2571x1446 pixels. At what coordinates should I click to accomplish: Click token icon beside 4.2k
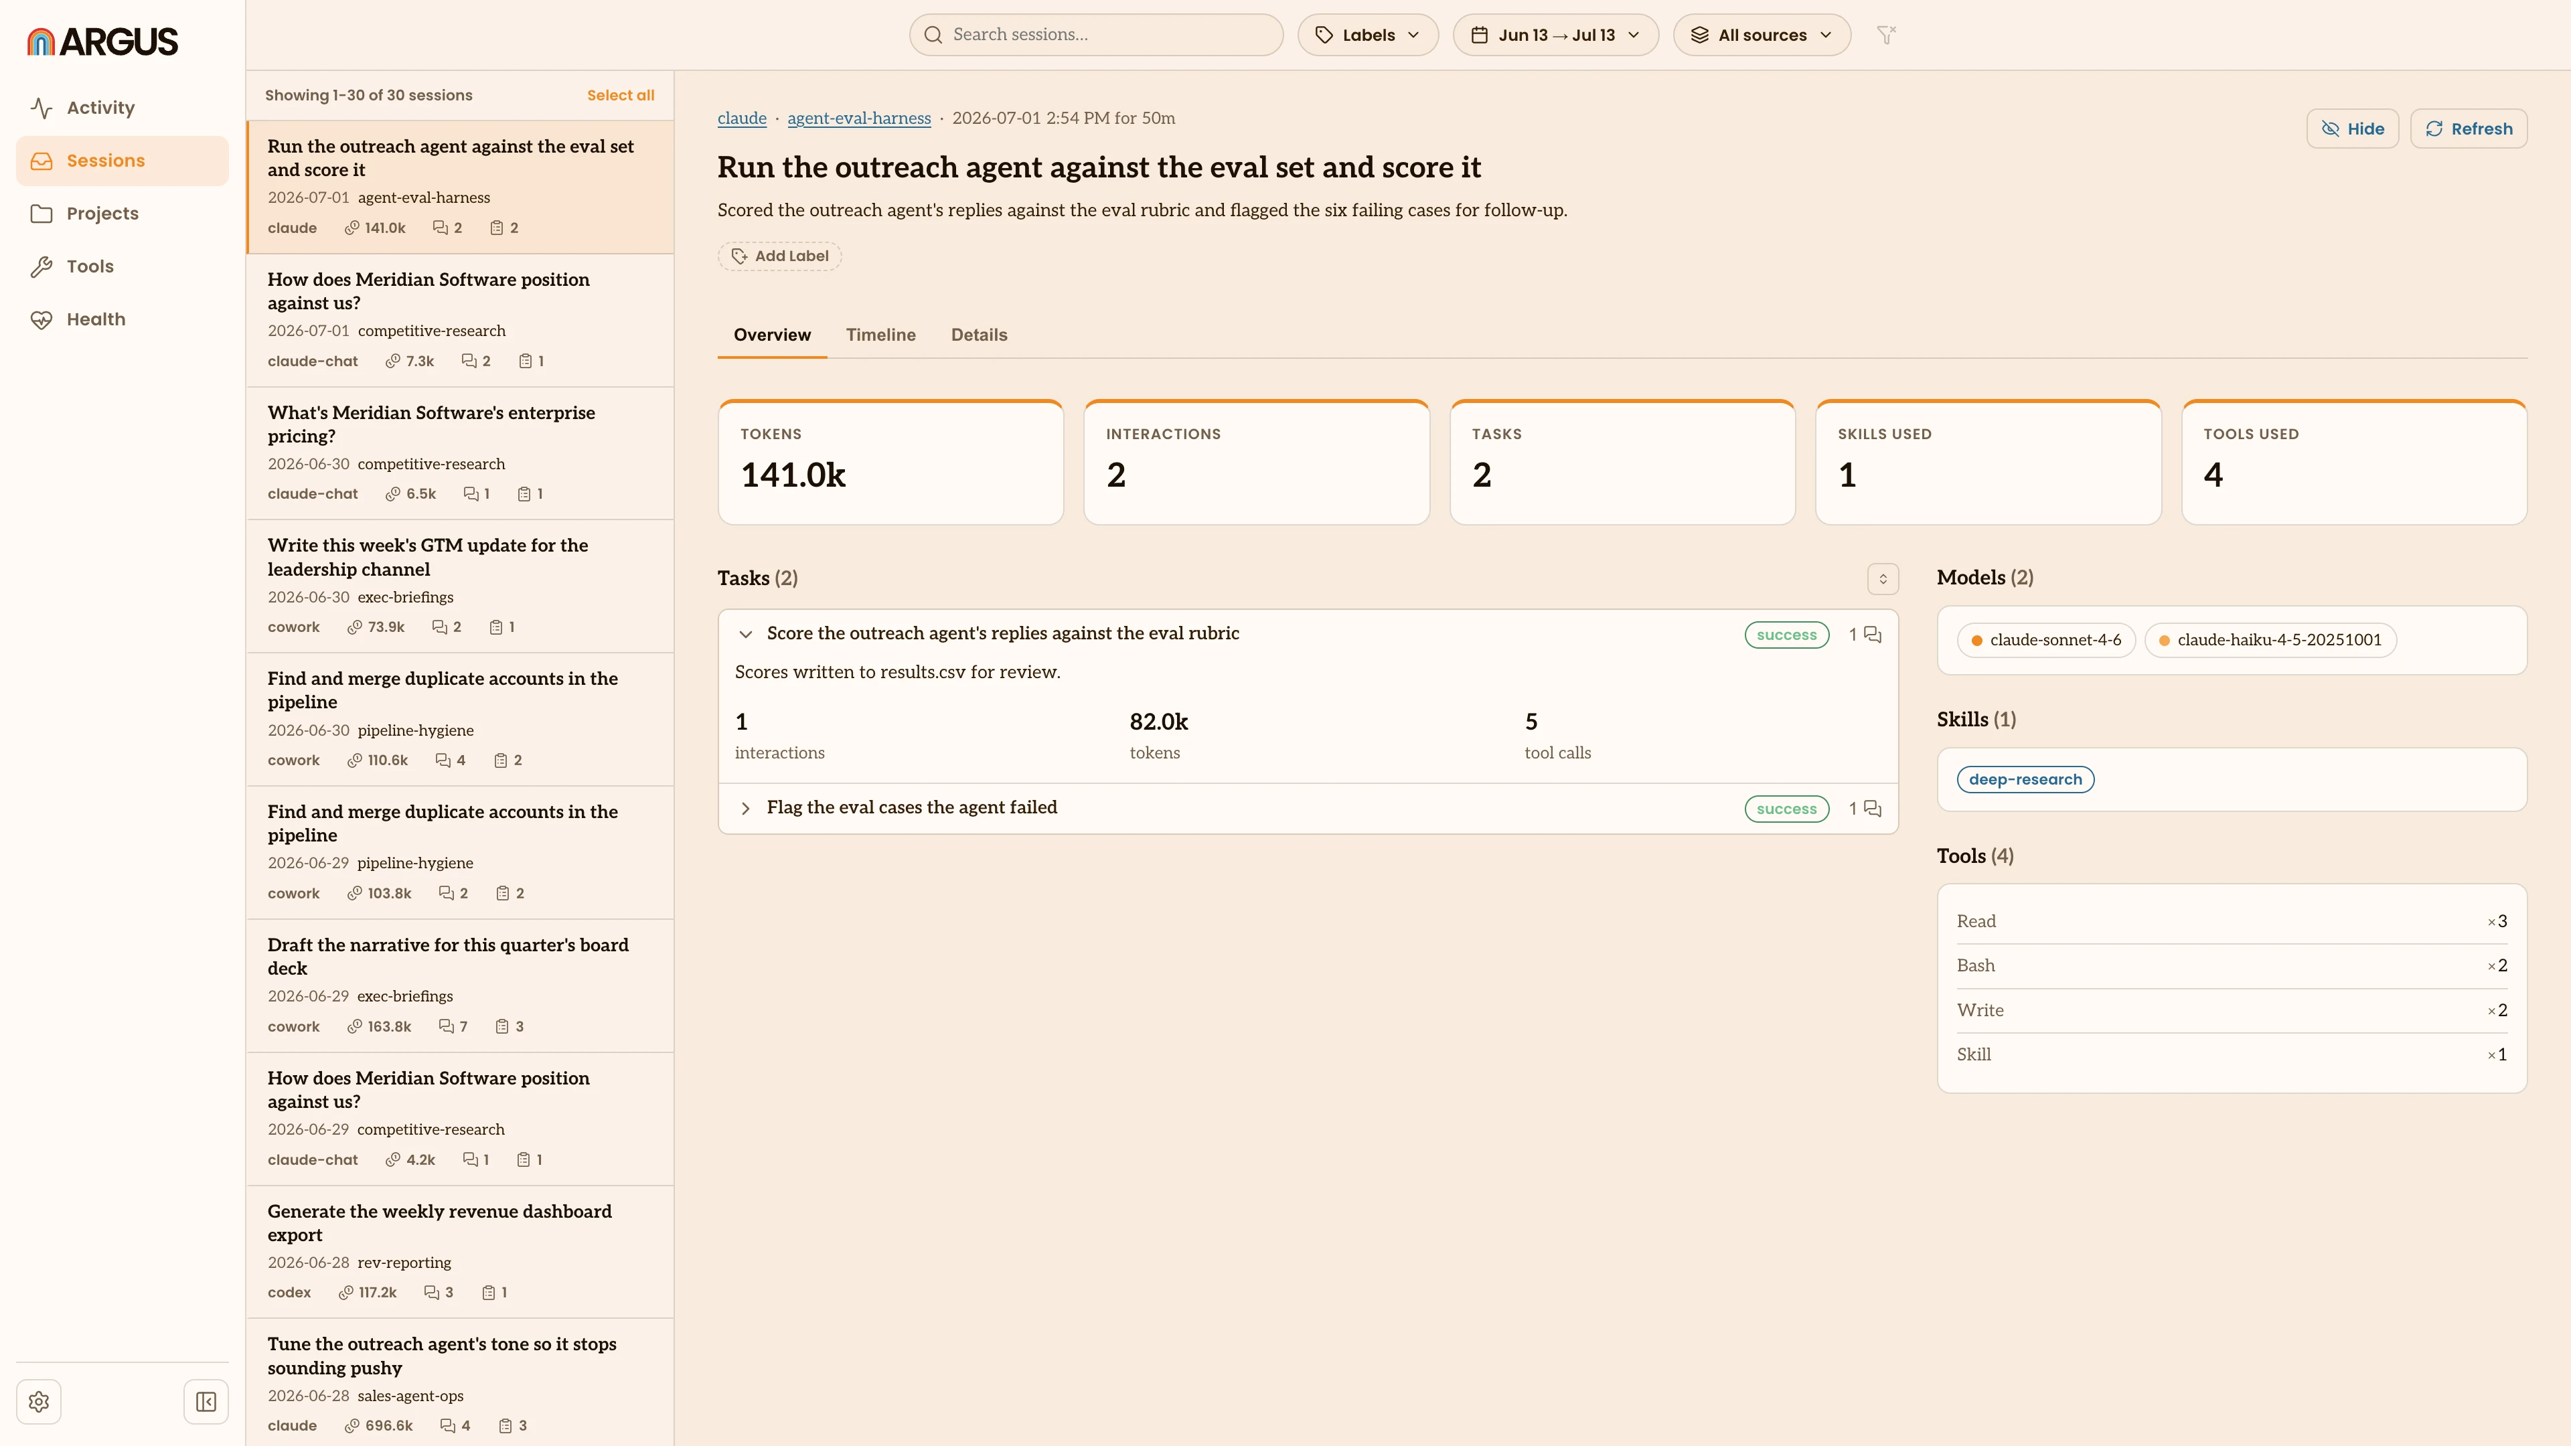pos(393,1159)
